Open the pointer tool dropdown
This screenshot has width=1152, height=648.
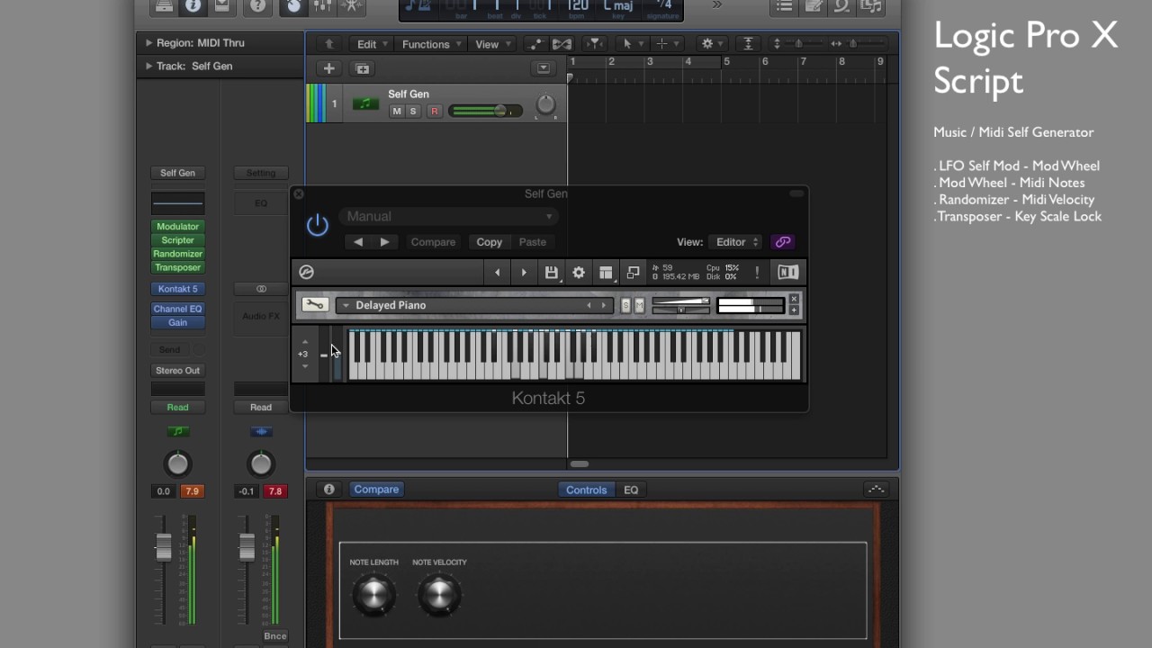pyautogui.click(x=631, y=43)
